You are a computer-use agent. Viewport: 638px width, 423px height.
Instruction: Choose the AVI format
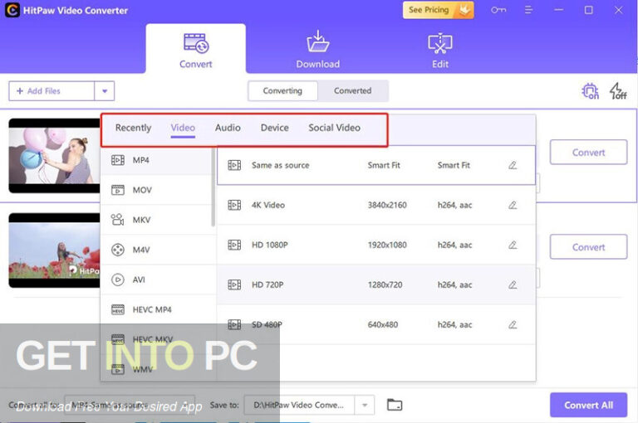(156, 280)
